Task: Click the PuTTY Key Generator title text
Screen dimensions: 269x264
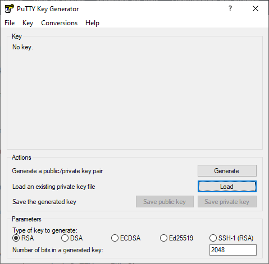Action: tap(48, 9)
